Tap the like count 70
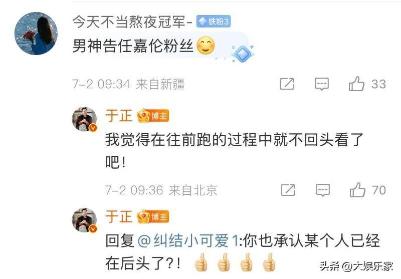The image size is (401, 279). pos(379,190)
